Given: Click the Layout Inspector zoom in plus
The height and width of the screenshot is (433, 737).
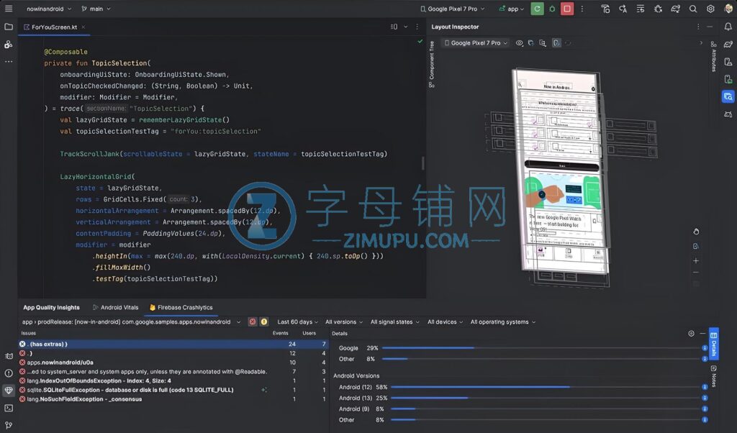Looking at the screenshot, I should point(696,260).
